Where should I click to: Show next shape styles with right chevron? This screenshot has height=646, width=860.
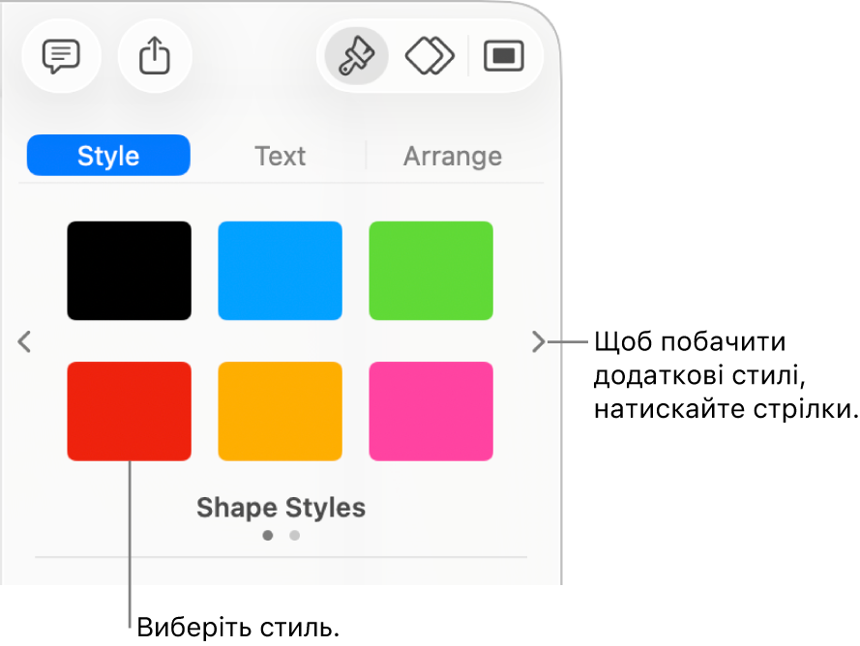click(538, 341)
